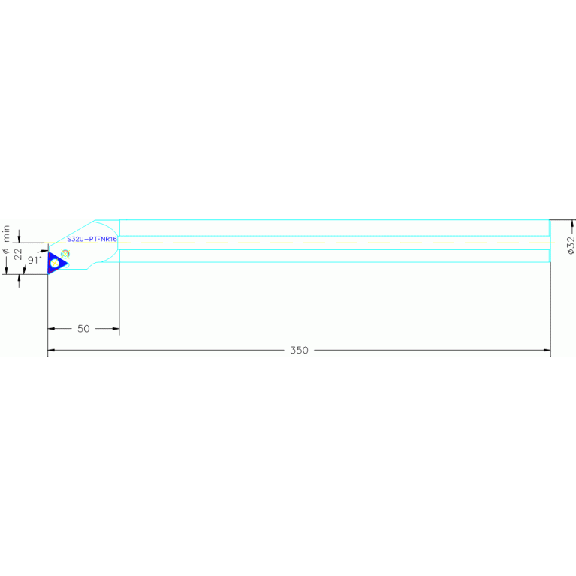This screenshot has width=576, height=576.
Task: Click the left arrowhead of the 350 dimension
Action: point(53,350)
